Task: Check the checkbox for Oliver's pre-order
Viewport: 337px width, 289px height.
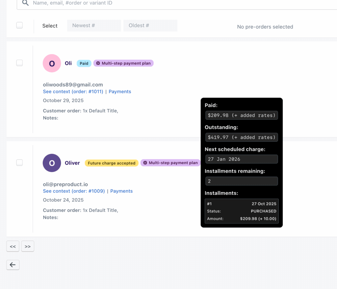Action: [x=19, y=162]
